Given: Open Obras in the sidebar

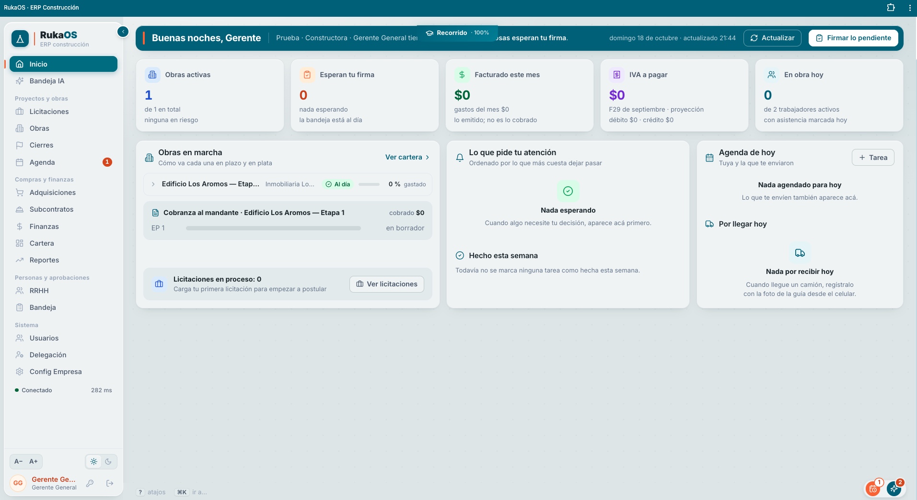Looking at the screenshot, I should [x=63, y=128].
